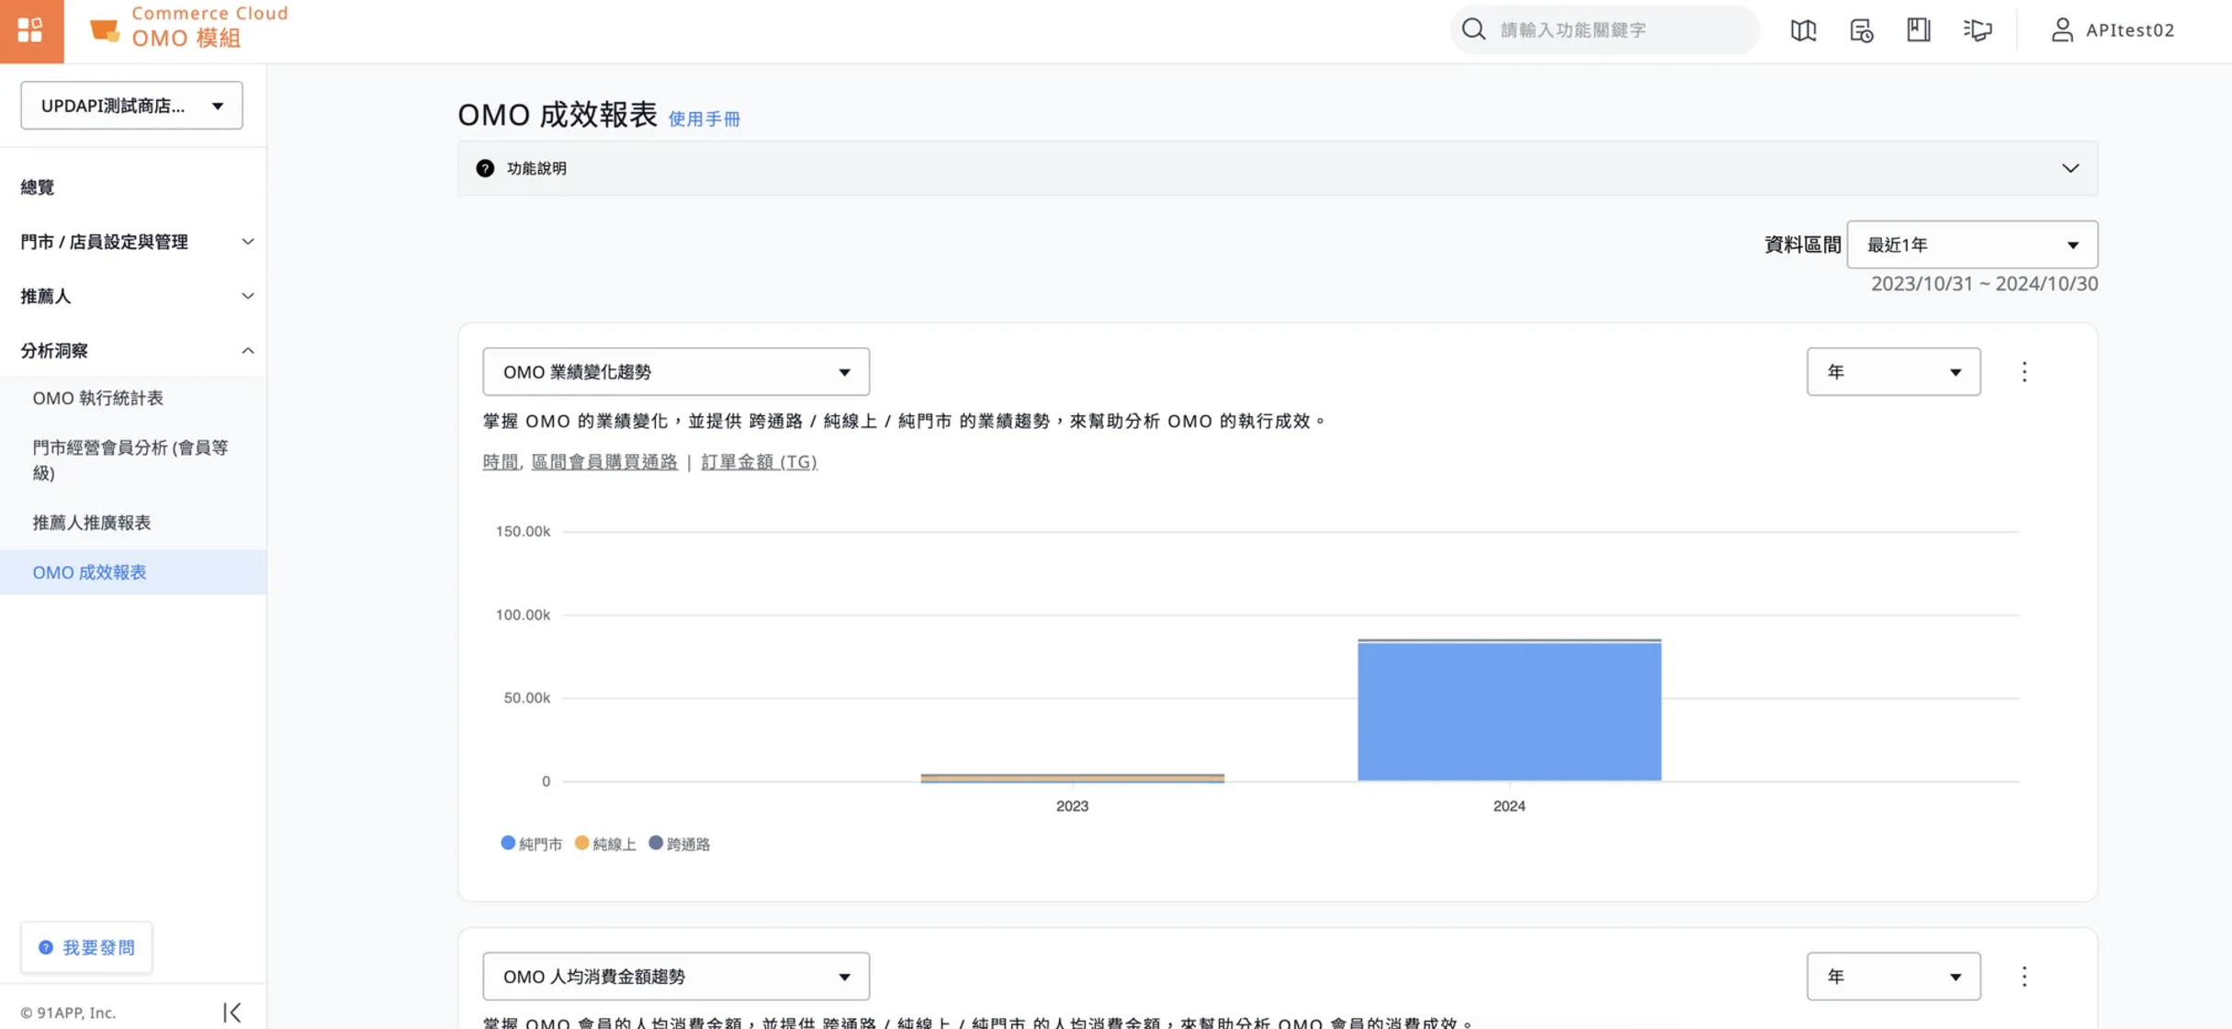Open 推薦人推廣報表 in the sidebar
This screenshot has width=2232, height=1029.
[x=91, y=522]
